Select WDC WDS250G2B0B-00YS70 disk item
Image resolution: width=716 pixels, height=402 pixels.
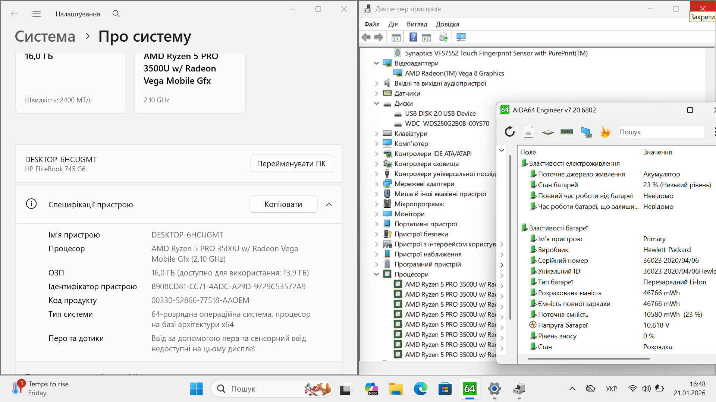tap(447, 124)
